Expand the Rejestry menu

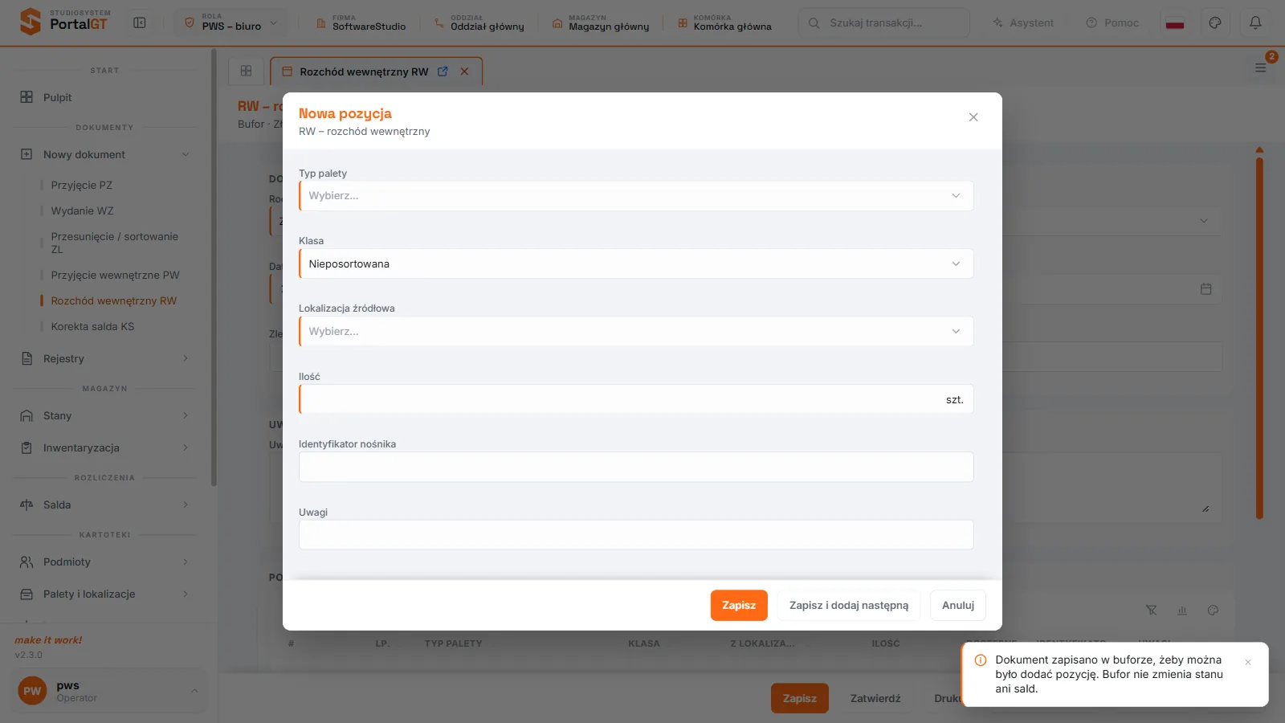(105, 358)
